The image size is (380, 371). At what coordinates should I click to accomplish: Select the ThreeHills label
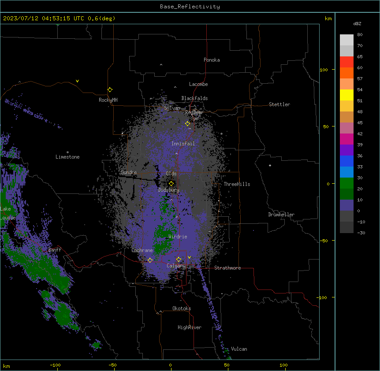237,184
